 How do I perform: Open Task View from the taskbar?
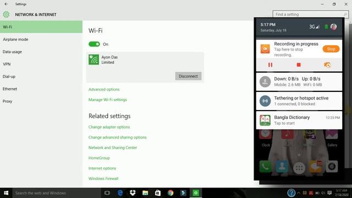[107, 193]
